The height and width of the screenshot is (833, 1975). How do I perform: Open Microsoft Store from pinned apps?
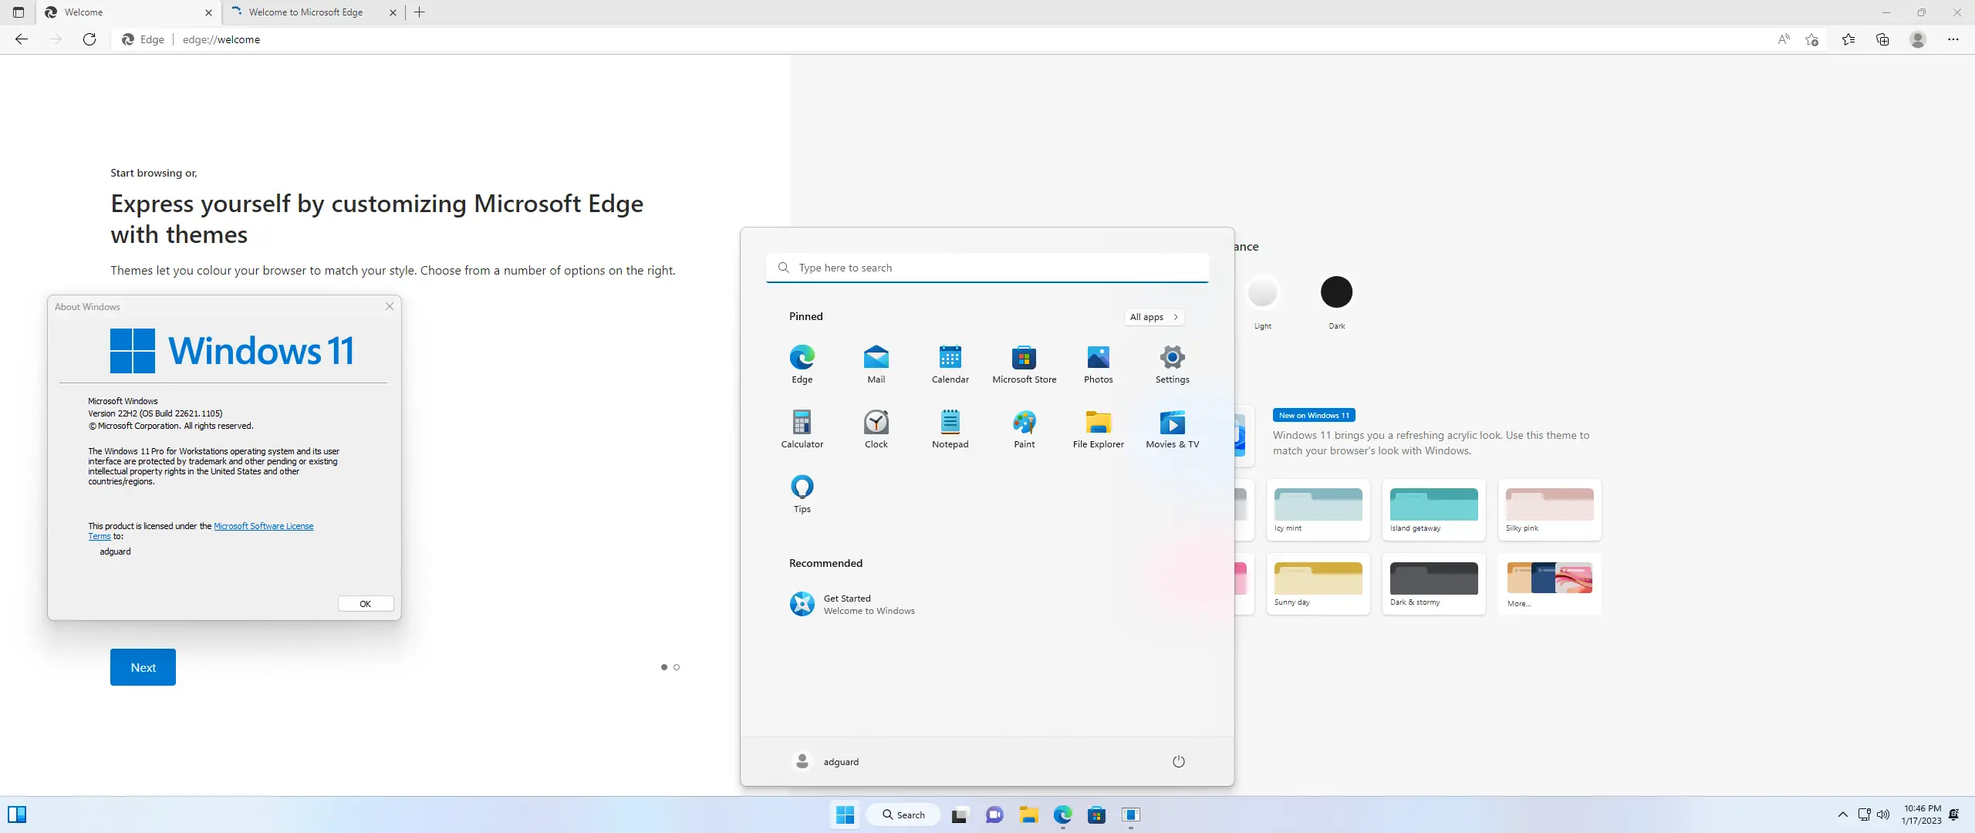point(1024,359)
